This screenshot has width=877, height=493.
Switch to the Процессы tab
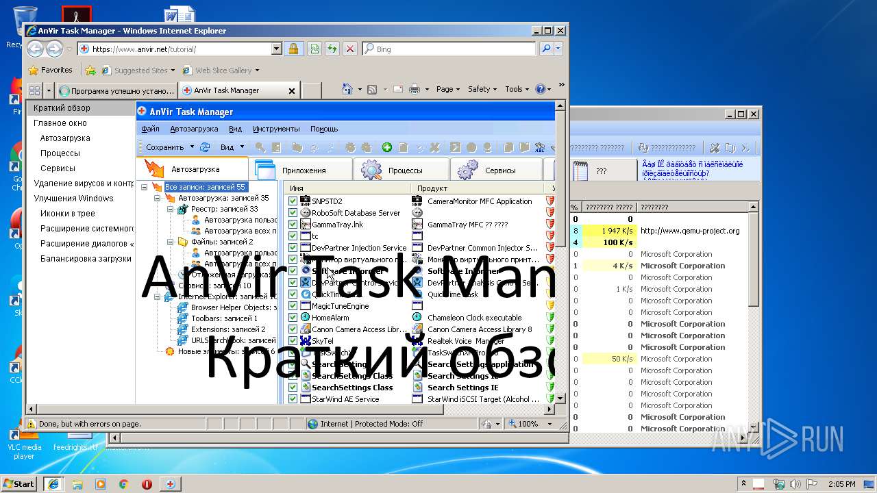click(401, 170)
